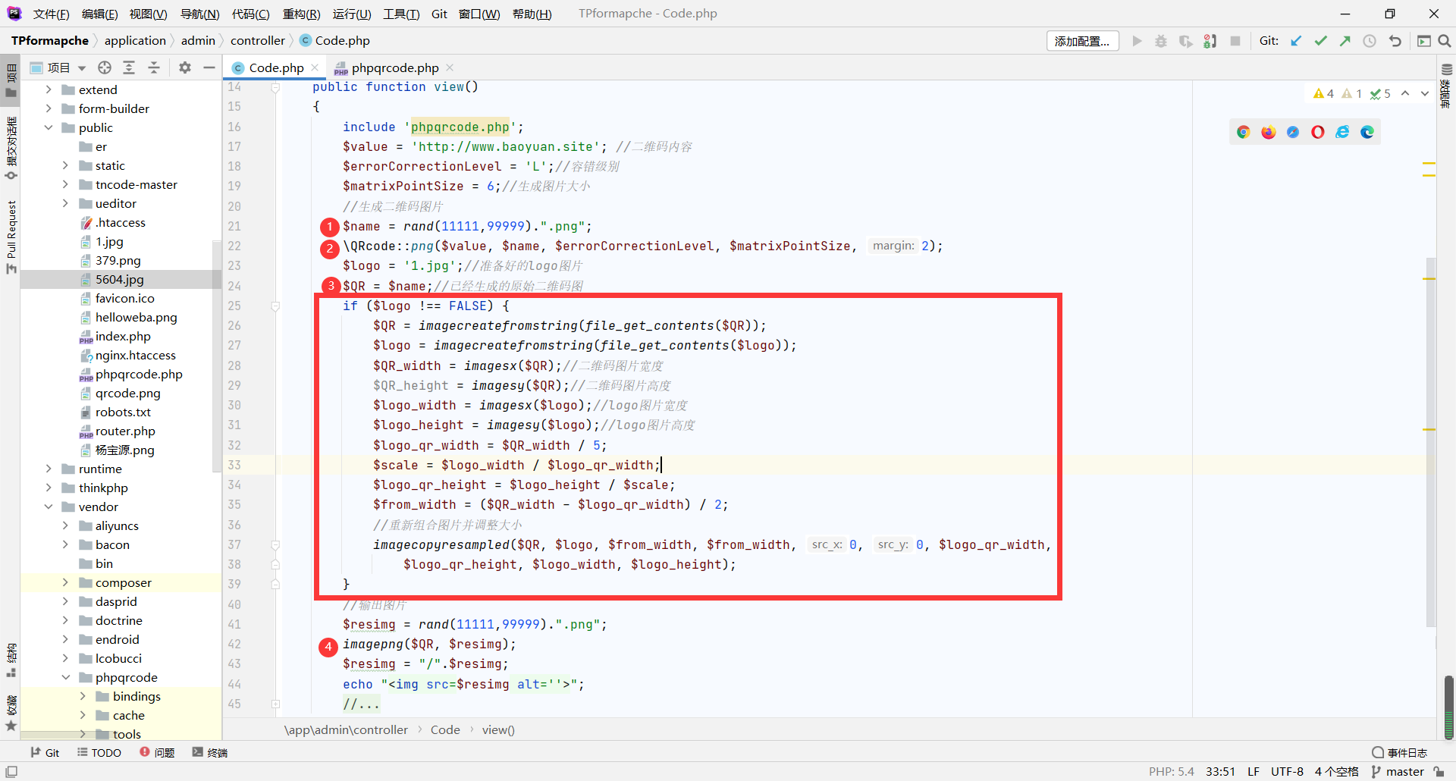
Task: Toggle fold marker at line 14
Action: click(275, 87)
